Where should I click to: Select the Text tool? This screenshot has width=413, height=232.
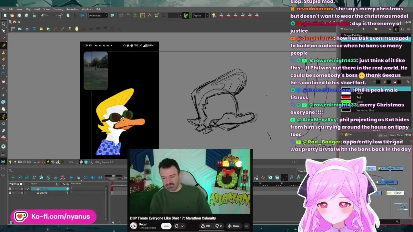[x=4, y=66]
